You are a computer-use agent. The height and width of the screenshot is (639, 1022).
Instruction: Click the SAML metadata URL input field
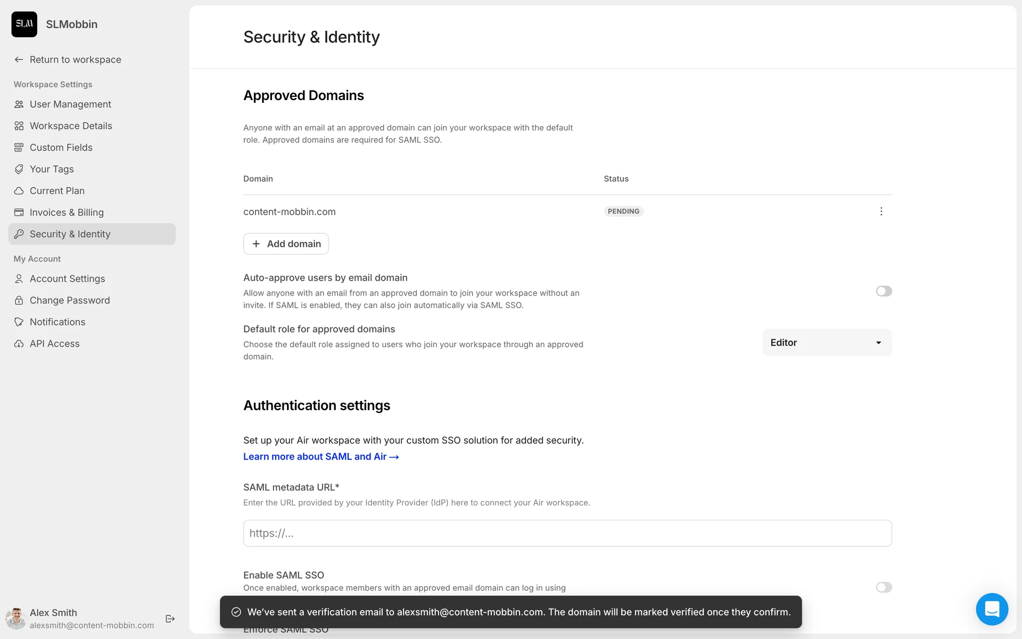pyautogui.click(x=567, y=533)
